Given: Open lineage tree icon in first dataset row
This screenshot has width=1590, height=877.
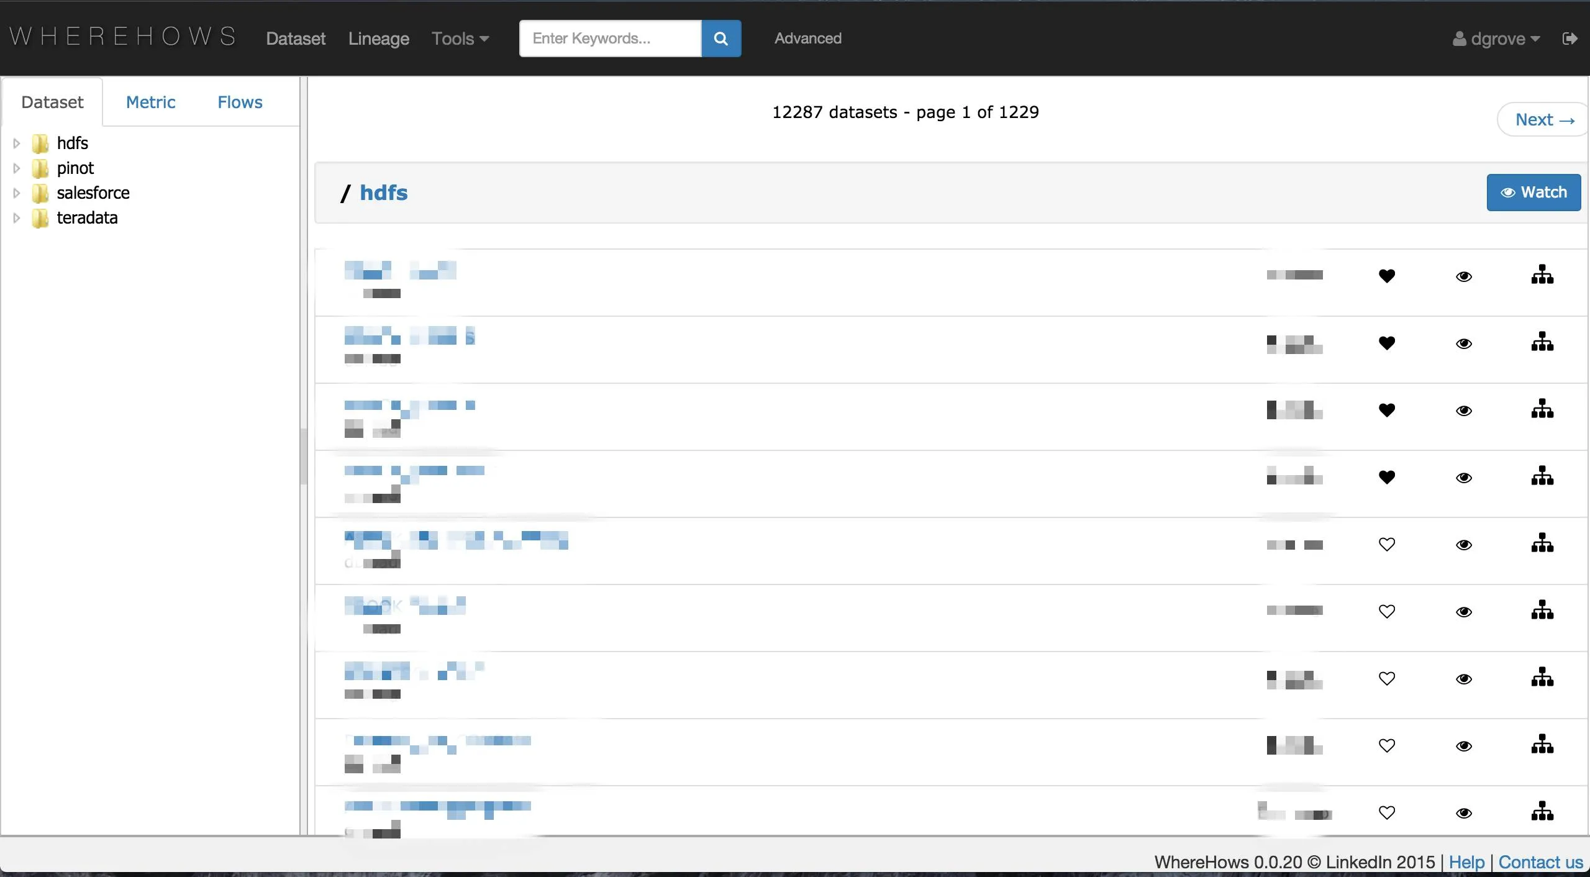Looking at the screenshot, I should (x=1542, y=275).
